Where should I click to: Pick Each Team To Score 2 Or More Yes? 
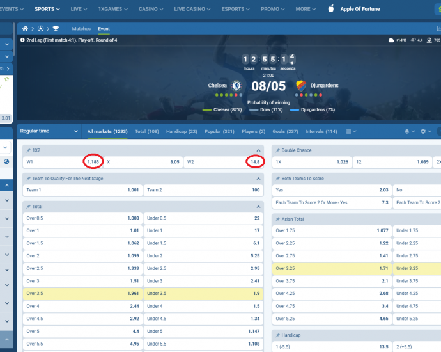point(332,202)
